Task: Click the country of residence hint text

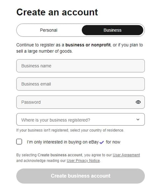Action: pyautogui.click(x=70, y=130)
